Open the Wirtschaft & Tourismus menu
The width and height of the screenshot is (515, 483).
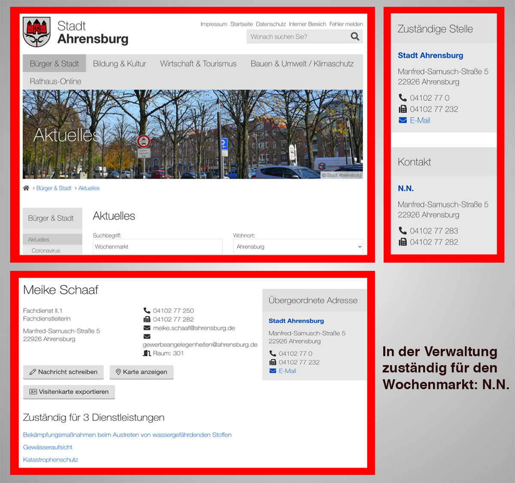pos(198,63)
